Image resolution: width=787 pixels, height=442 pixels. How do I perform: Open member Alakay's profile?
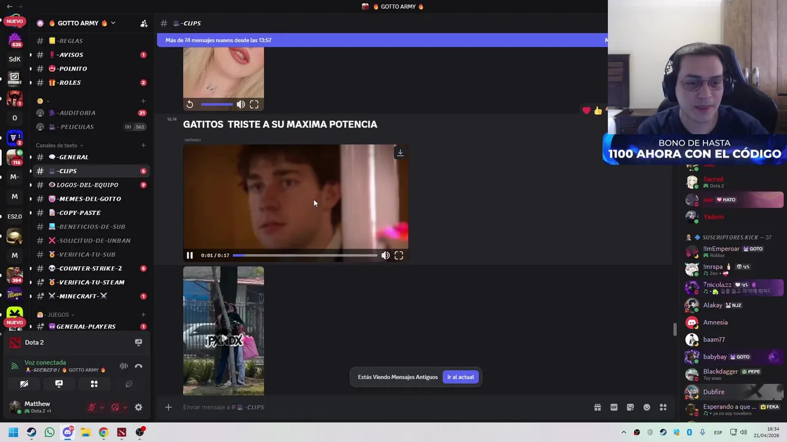pyautogui.click(x=734, y=305)
